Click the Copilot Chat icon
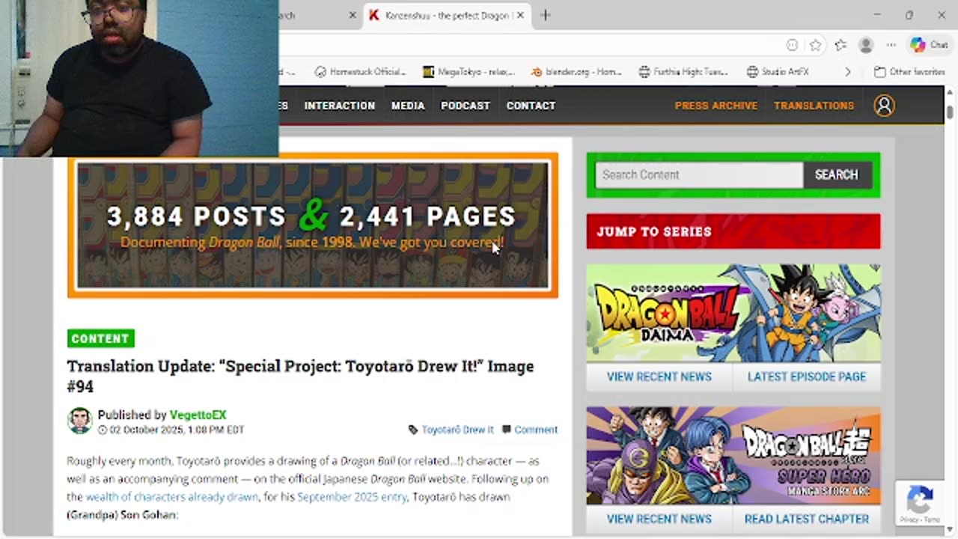The image size is (958, 539). click(x=929, y=45)
